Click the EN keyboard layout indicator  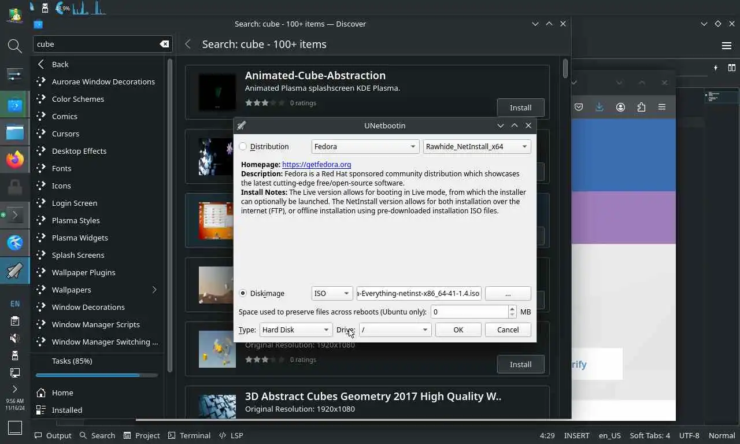point(15,304)
